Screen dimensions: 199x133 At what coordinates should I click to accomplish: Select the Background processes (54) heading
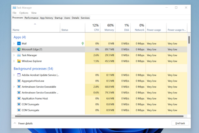33,69
